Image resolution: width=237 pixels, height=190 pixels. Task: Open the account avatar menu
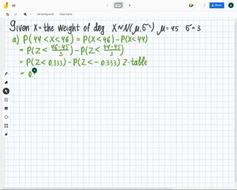231,5
